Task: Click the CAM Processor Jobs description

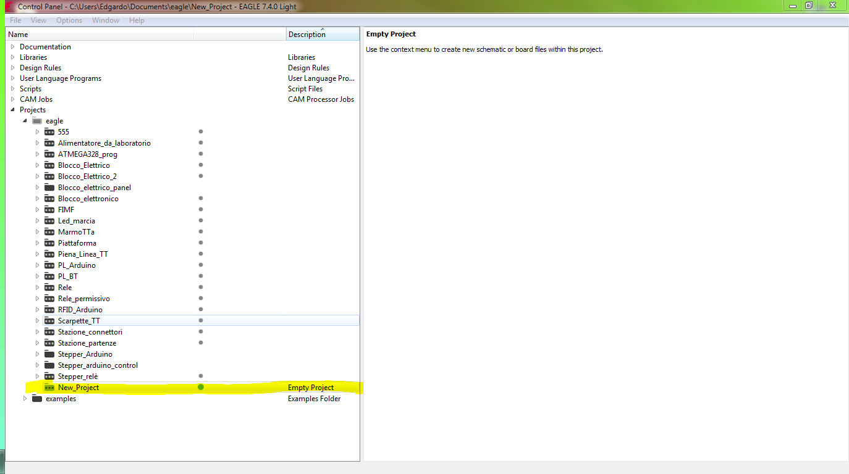Action: pyautogui.click(x=321, y=99)
